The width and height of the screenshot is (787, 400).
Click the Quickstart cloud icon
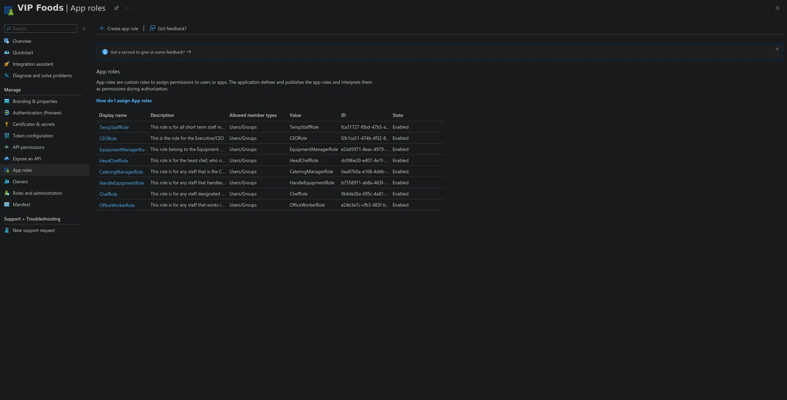tap(7, 53)
